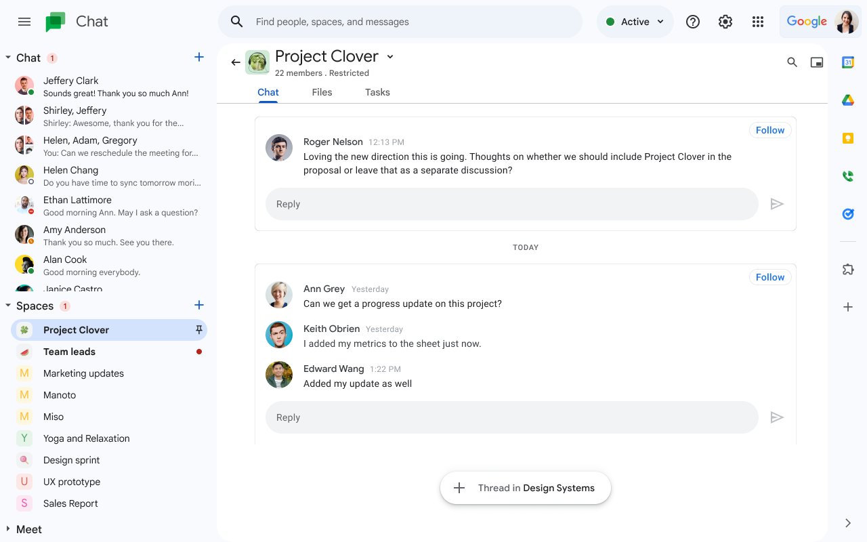The height and width of the screenshot is (542, 867).
Task: Open Google Drive from the side panel
Action: pos(848,100)
